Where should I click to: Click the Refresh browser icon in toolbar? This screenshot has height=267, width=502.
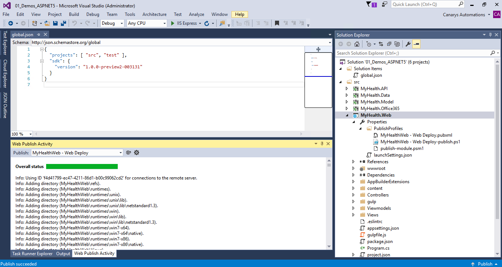(207, 23)
